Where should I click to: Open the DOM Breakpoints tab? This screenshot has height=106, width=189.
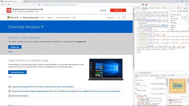[154, 75]
